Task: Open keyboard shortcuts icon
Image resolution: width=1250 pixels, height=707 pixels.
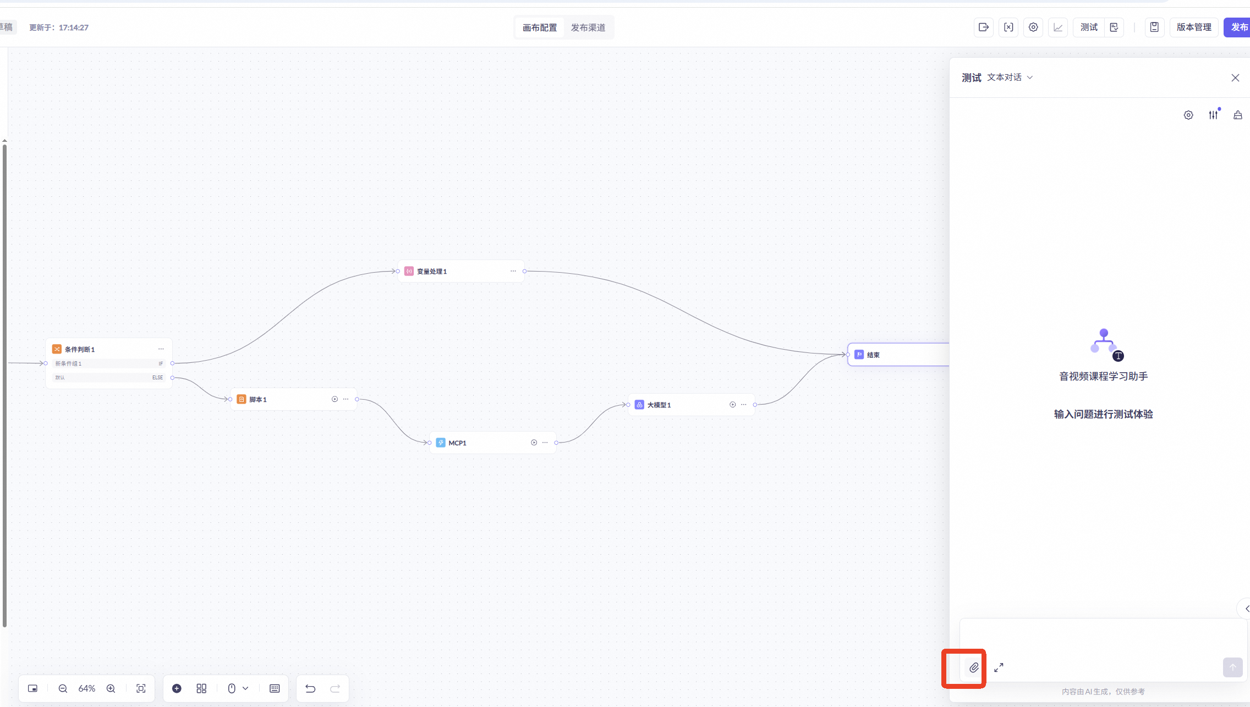Action: 275,688
